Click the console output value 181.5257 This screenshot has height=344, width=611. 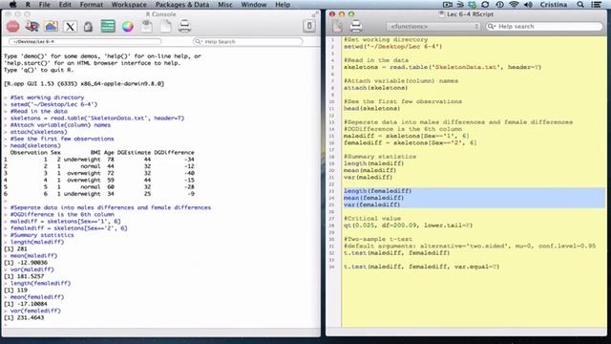tap(31, 276)
